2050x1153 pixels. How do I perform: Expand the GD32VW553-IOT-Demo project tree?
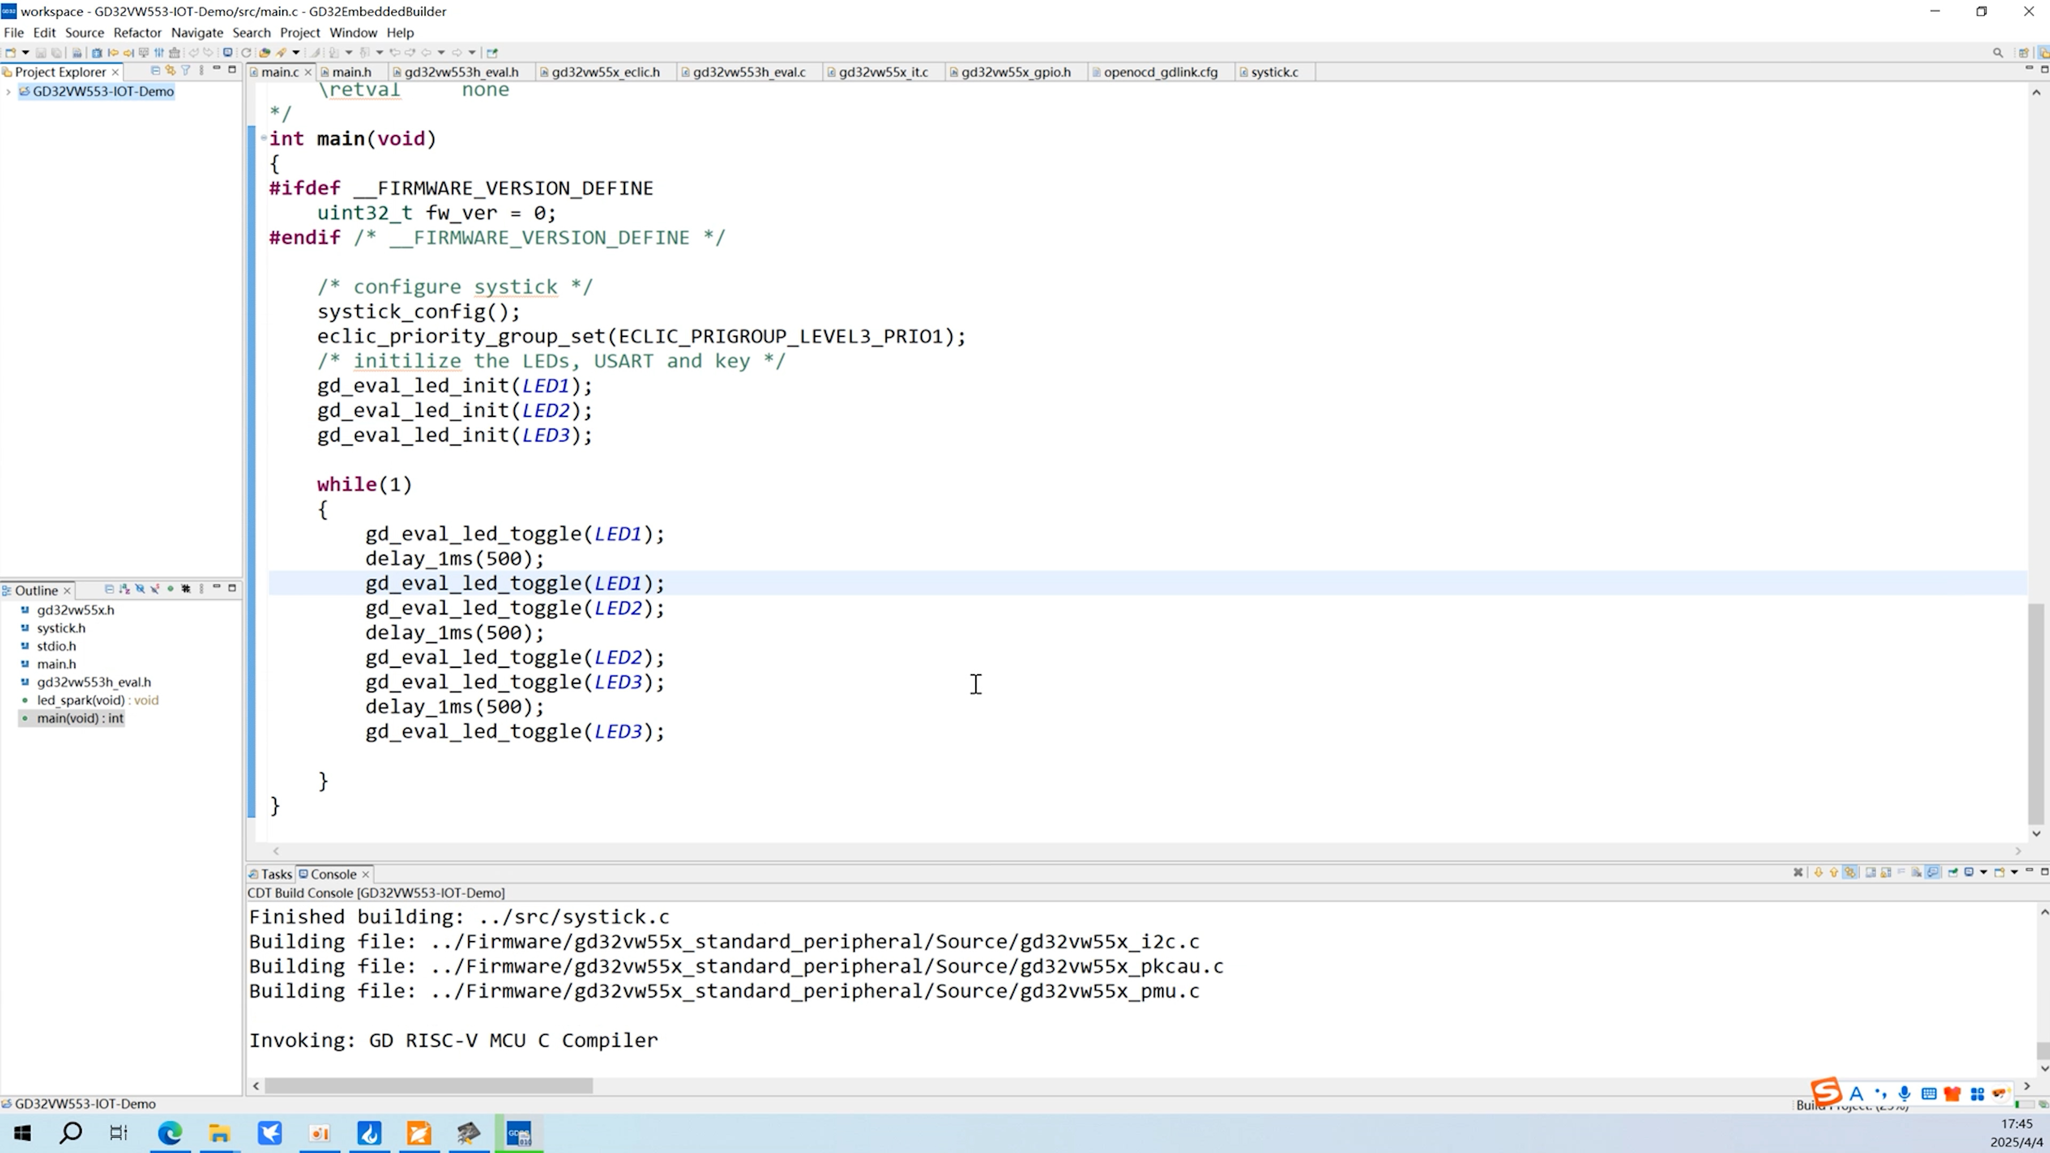(x=8, y=91)
